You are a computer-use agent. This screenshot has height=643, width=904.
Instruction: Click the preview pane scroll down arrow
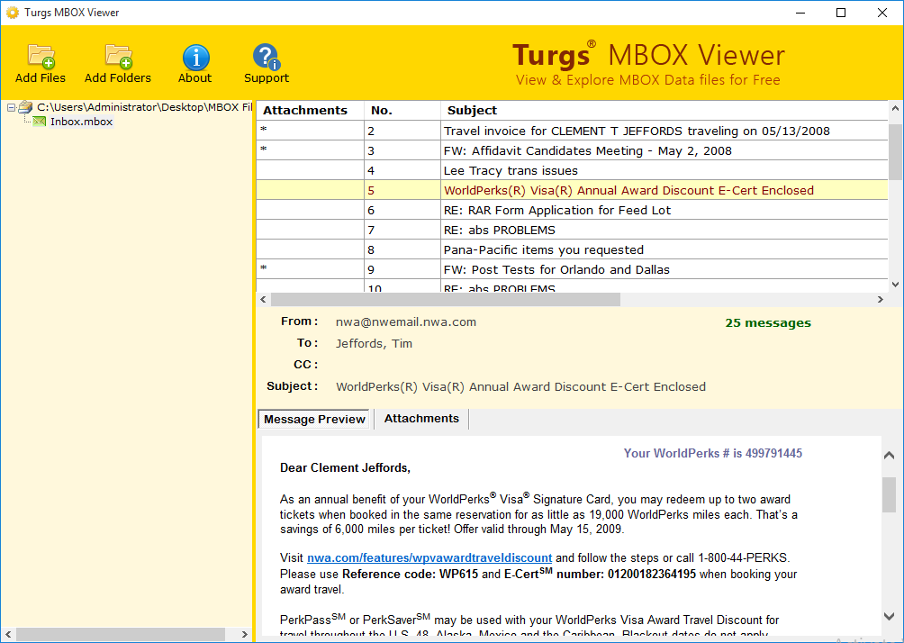pos(889,617)
